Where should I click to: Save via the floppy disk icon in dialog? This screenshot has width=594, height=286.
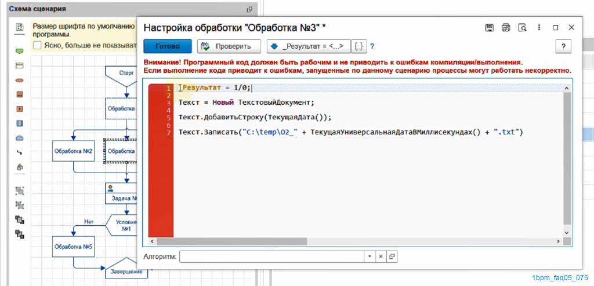coord(490,28)
